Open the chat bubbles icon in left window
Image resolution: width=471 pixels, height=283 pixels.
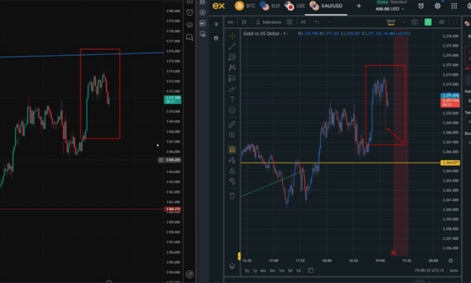(x=190, y=37)
